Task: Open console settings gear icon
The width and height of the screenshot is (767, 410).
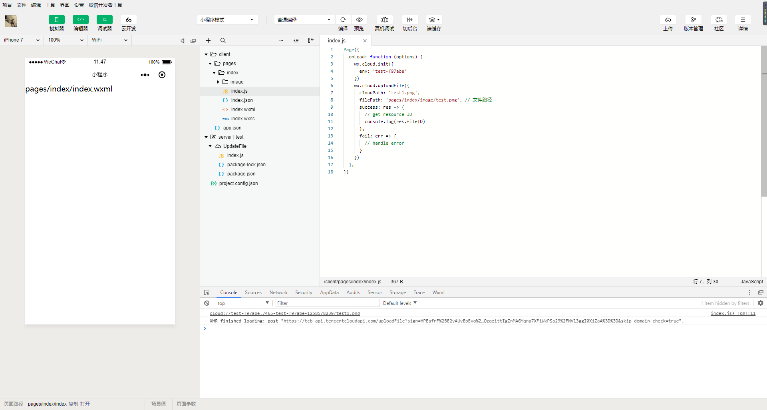Action: point(760,303)
